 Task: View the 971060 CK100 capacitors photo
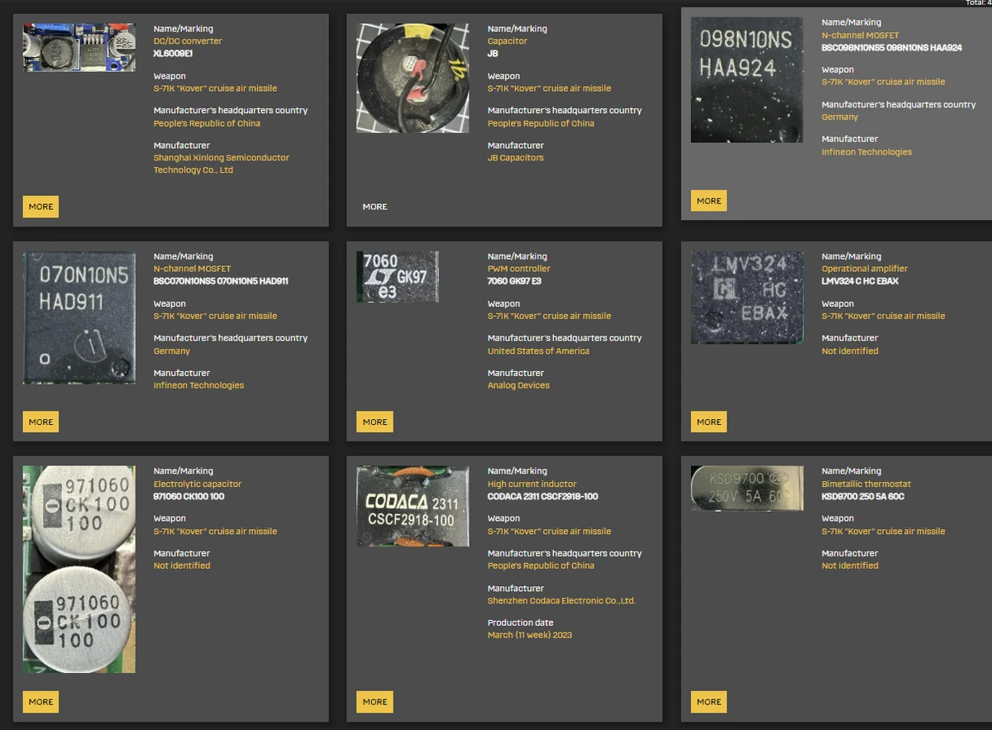[x=79, y=569]
